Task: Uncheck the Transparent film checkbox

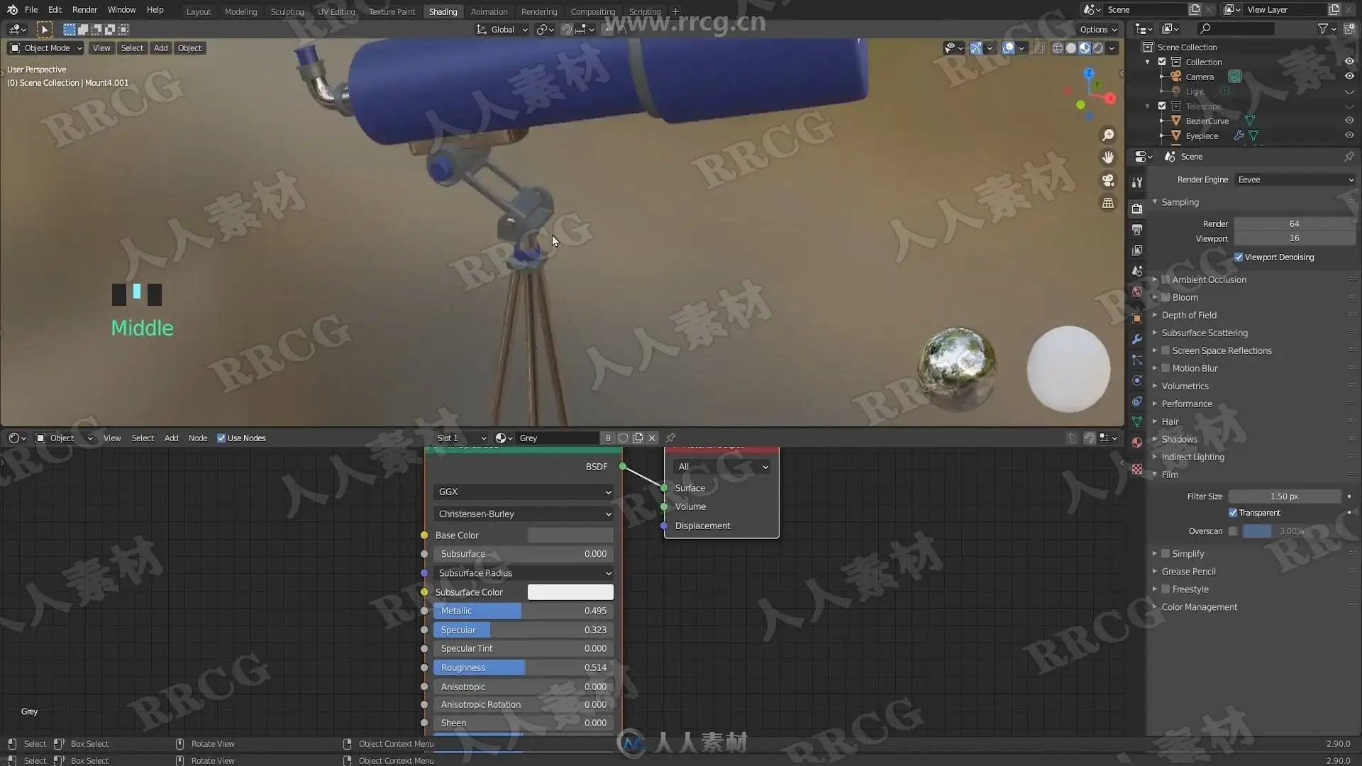Action: click(x=1233, y=513)
